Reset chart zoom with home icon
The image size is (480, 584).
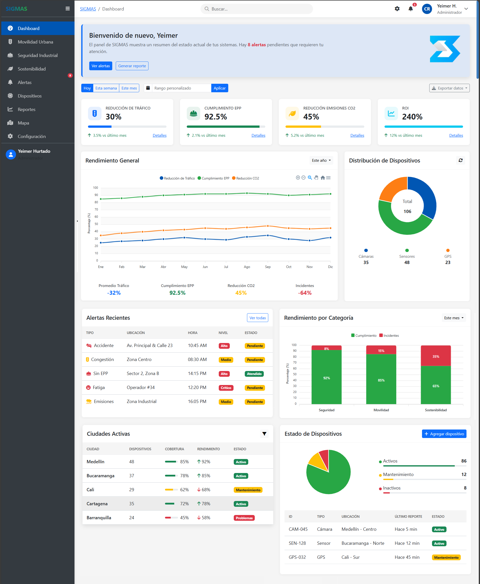point(322,178)
